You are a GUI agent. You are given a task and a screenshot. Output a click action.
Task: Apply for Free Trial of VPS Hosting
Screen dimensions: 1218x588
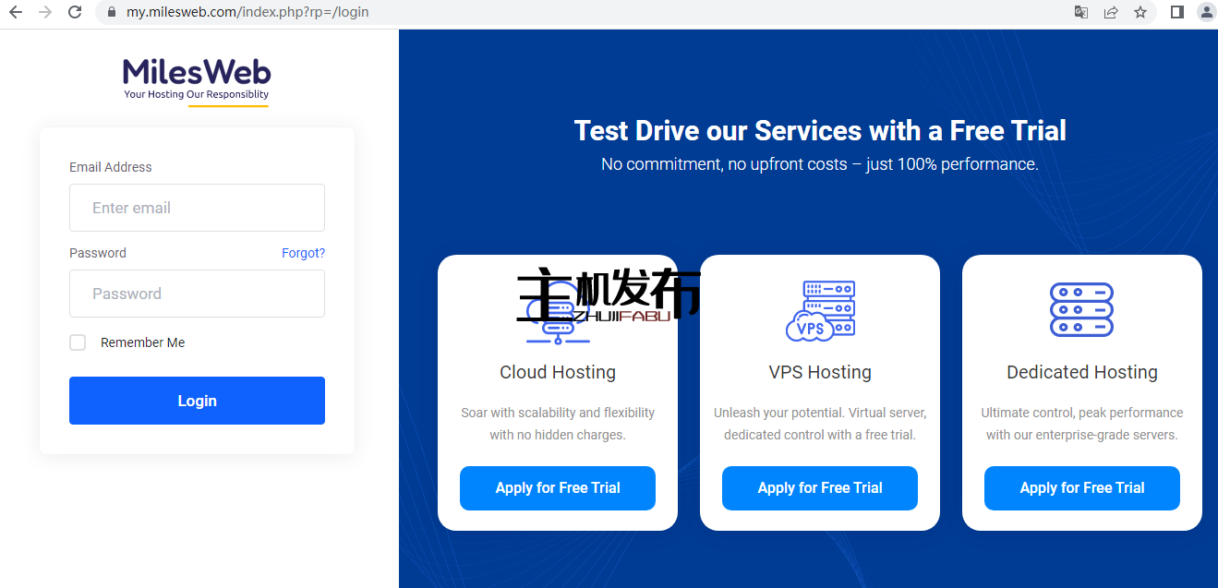click(820, 488)
